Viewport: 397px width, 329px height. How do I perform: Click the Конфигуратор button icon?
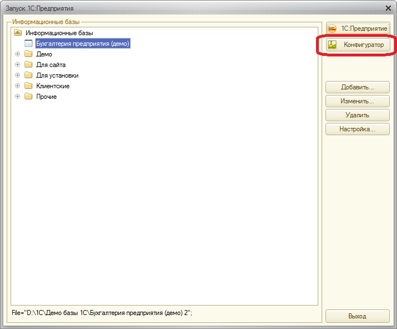tap(333, 45)
